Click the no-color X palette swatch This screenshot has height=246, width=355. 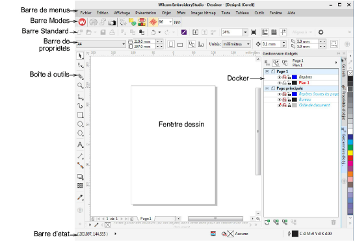pos(350,73)
